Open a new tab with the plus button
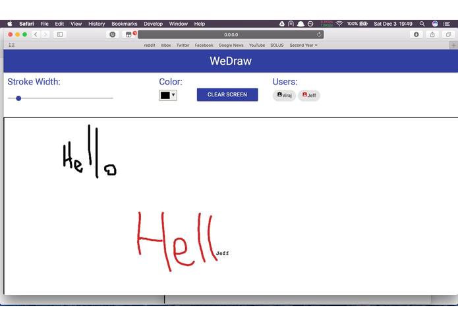 click(x=453, y=46)
